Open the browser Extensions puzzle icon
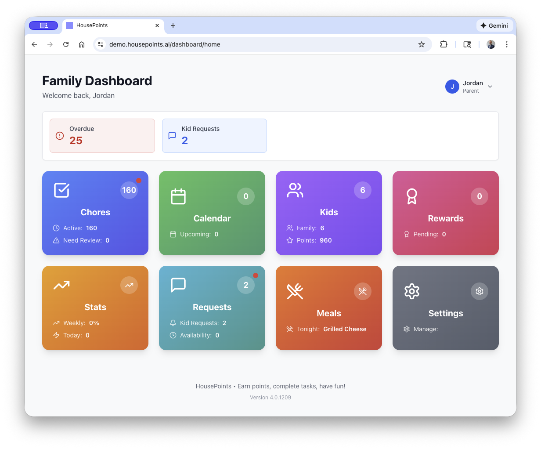Image resolution: width=541 pixels, height=449 pixels. 444,44
